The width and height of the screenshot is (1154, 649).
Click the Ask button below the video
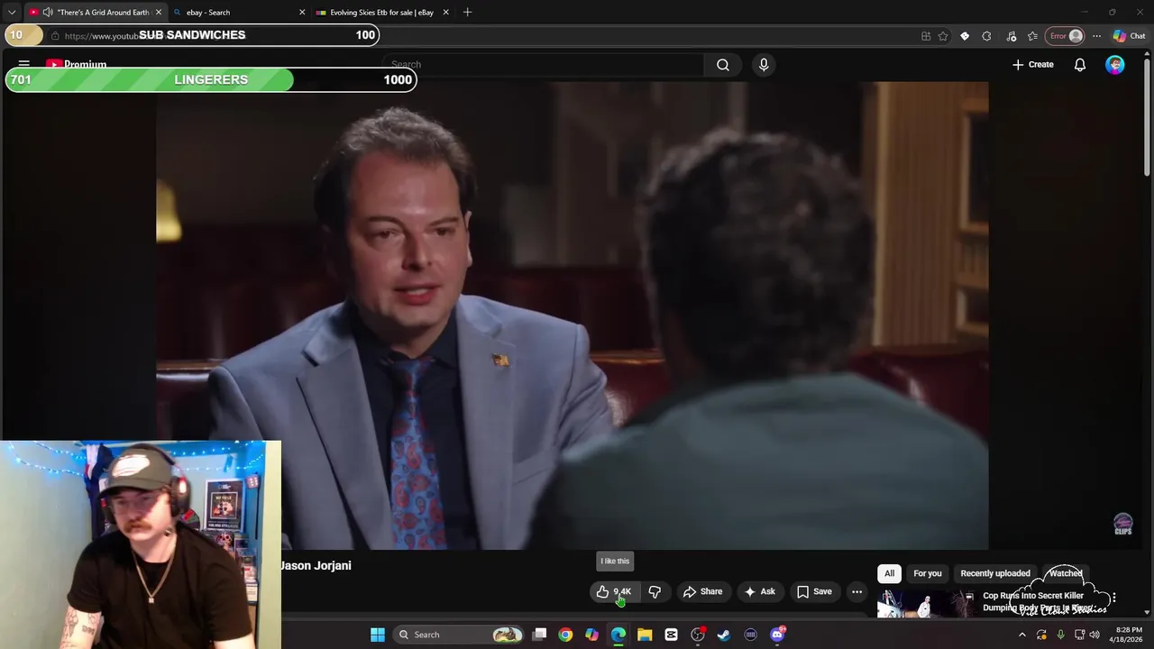(x=759, y=591)
